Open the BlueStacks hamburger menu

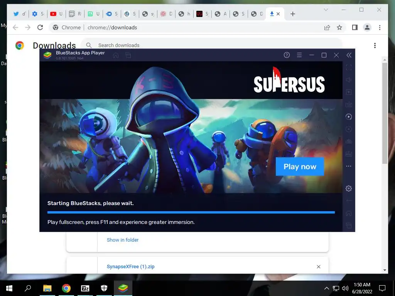click(x=299, y=55)
